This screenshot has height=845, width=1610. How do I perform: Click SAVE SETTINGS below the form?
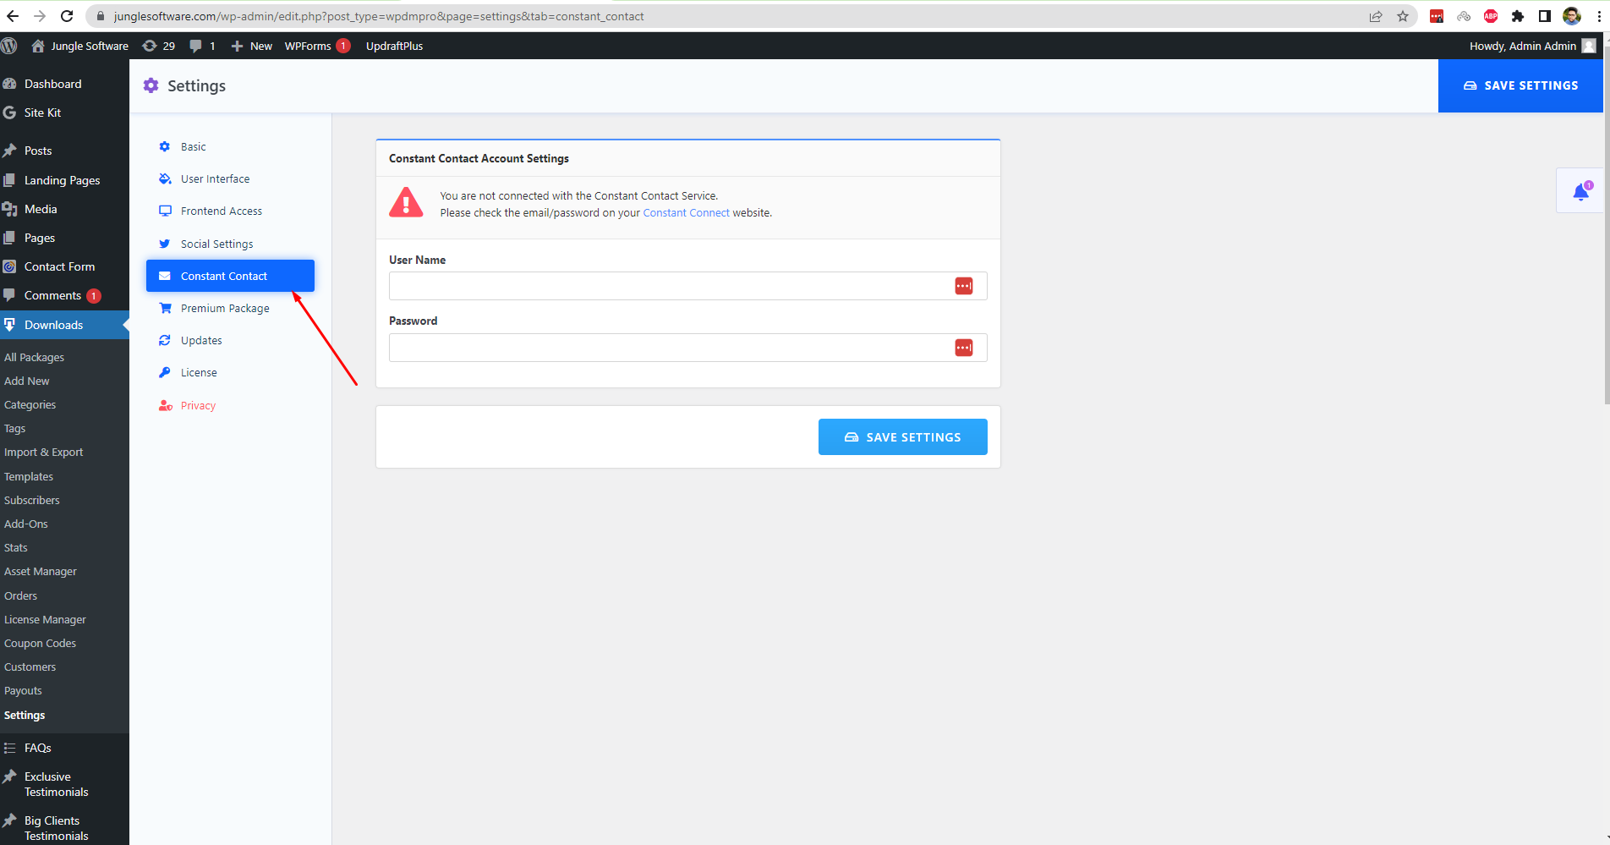pos(902,436)
